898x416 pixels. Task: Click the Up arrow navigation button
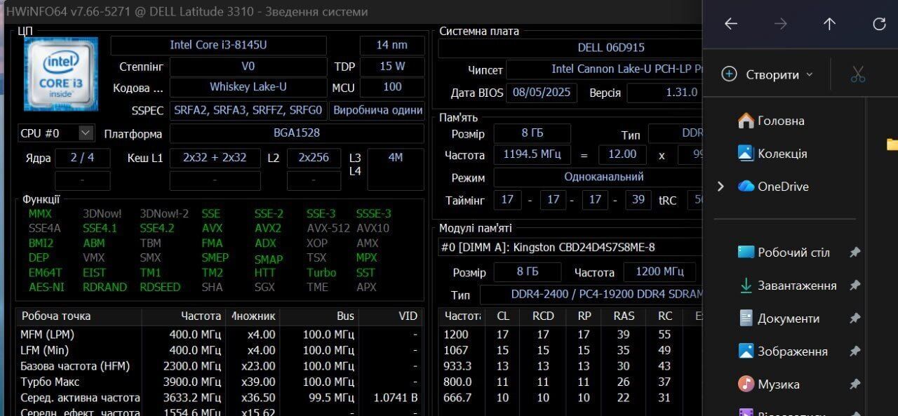click(x=829, y=24)
